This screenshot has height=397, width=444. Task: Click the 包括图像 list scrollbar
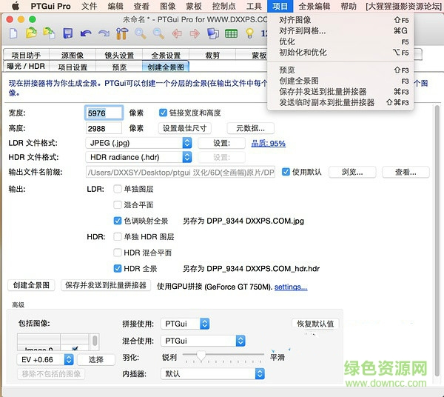pyautogui.click(x=95, y=341)
